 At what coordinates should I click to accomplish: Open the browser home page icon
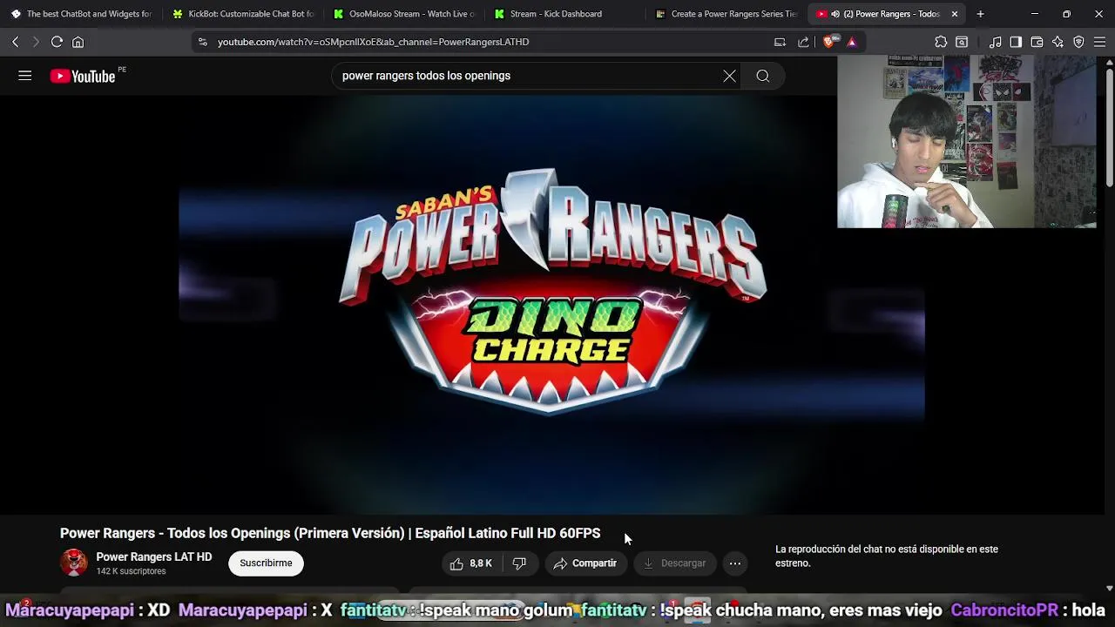tap(78, 42)
